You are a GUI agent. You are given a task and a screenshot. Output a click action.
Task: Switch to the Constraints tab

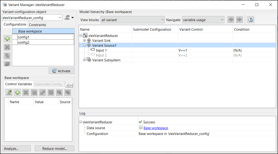(x=37, y=25)
